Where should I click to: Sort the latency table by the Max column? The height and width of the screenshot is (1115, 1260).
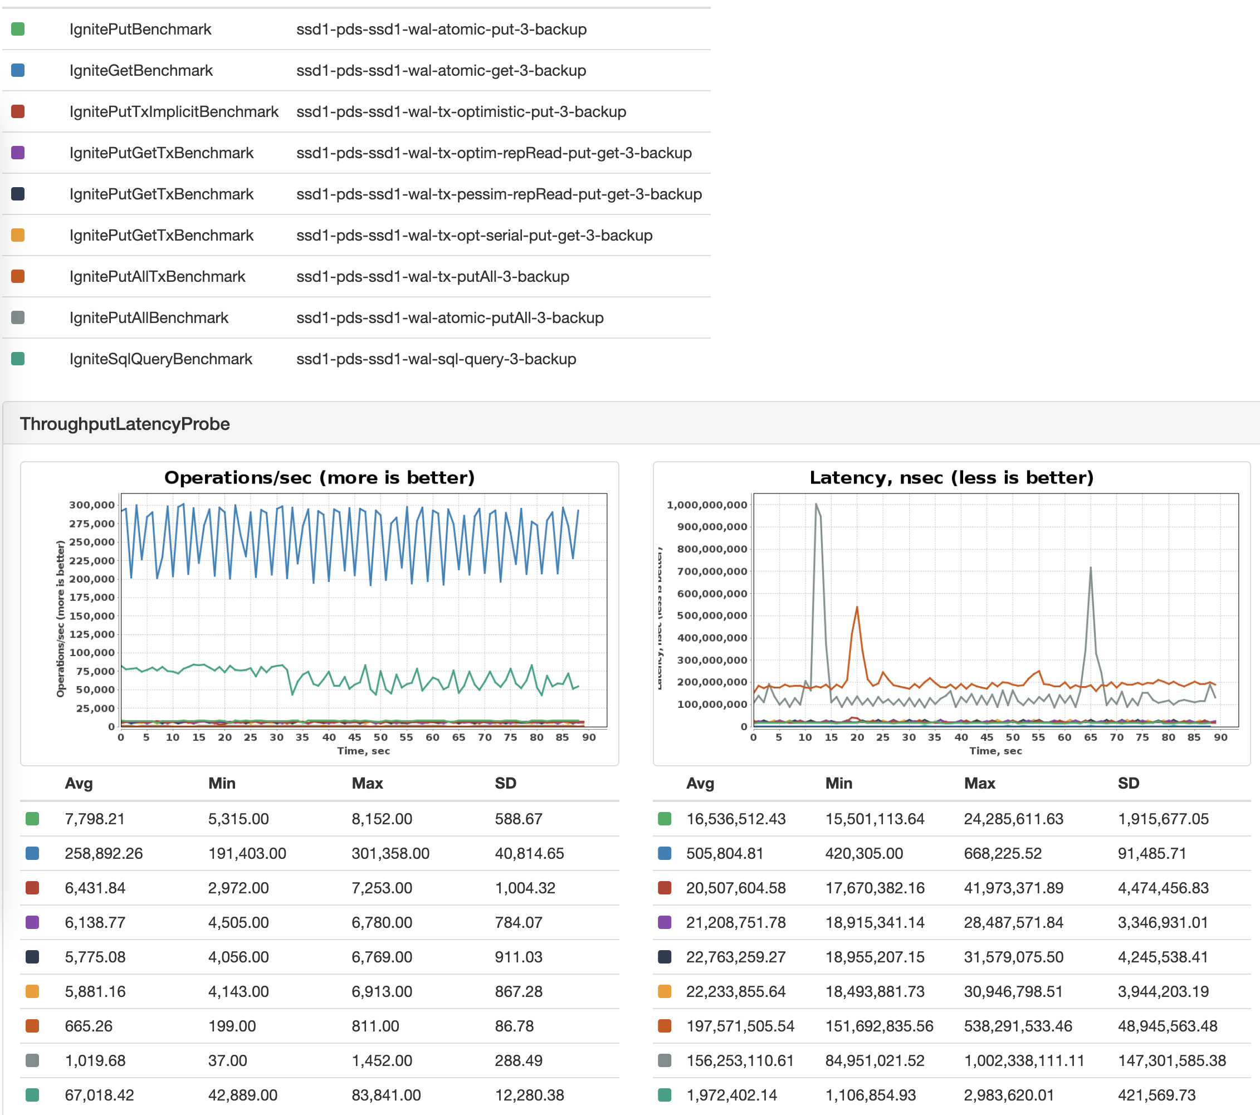click(x=979, y=784)
